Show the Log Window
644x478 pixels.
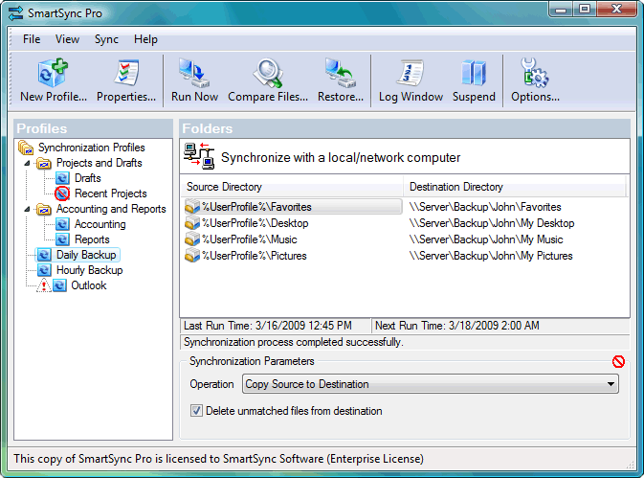[x=411, y=75]
